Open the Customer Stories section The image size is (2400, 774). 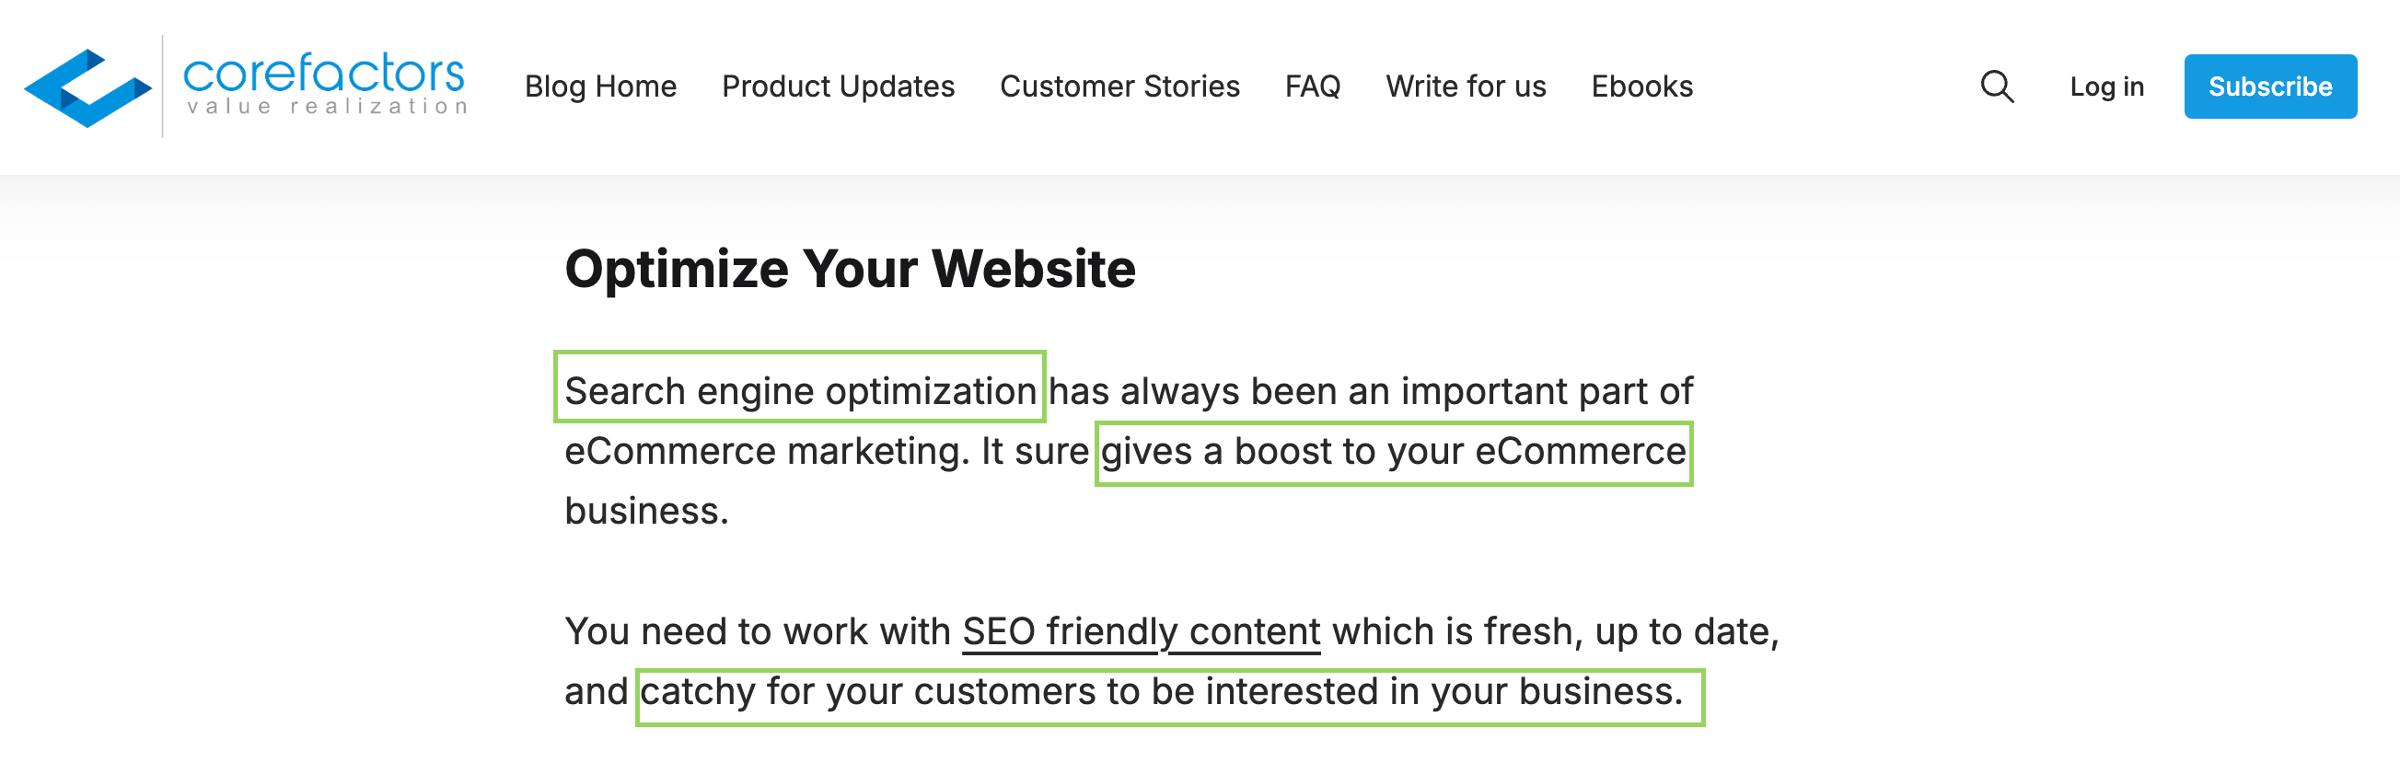[x=1119, y=87]
